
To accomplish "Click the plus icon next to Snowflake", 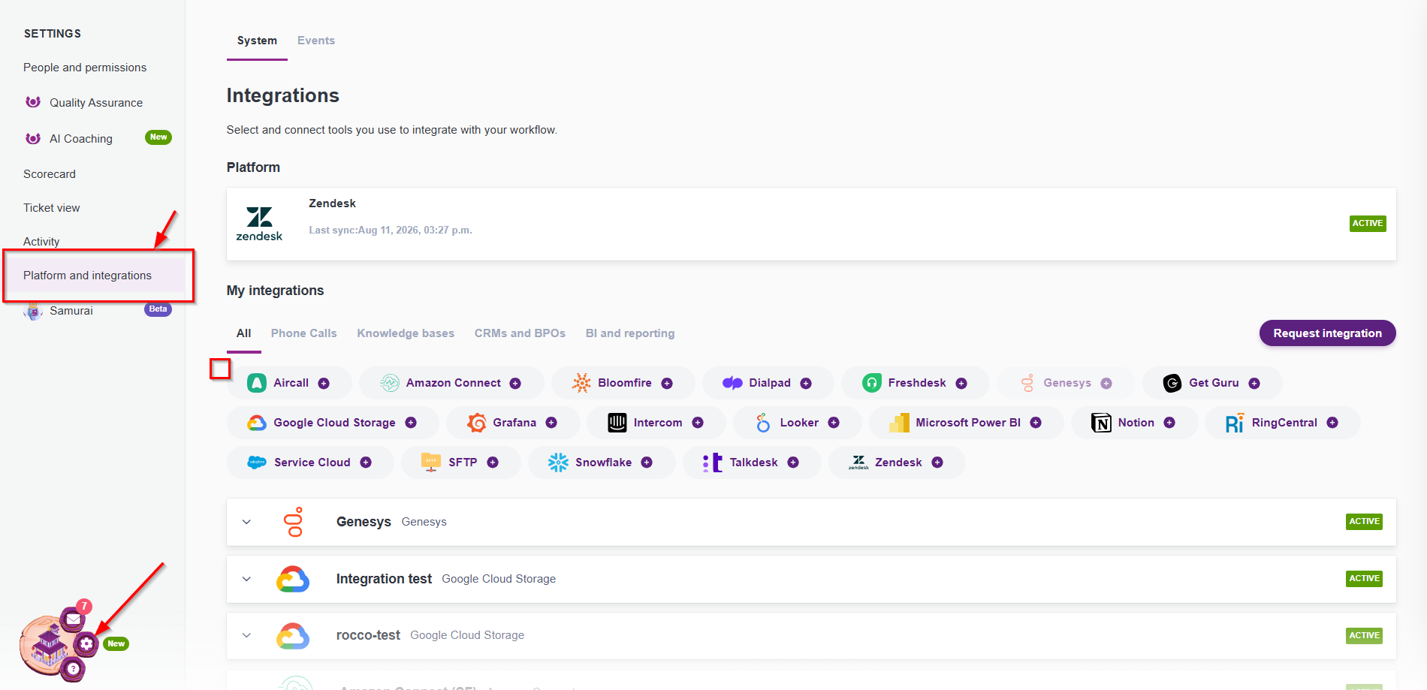I will 647,463.
